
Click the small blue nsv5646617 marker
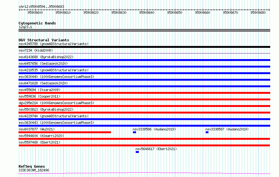coord(137,152)
